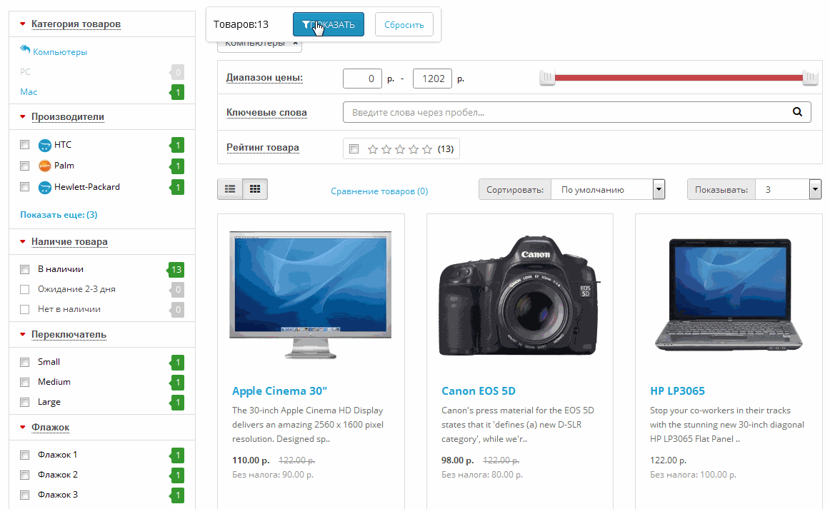Tick the product rating checkbox
The image size is (830, 509).
(354, 149)
